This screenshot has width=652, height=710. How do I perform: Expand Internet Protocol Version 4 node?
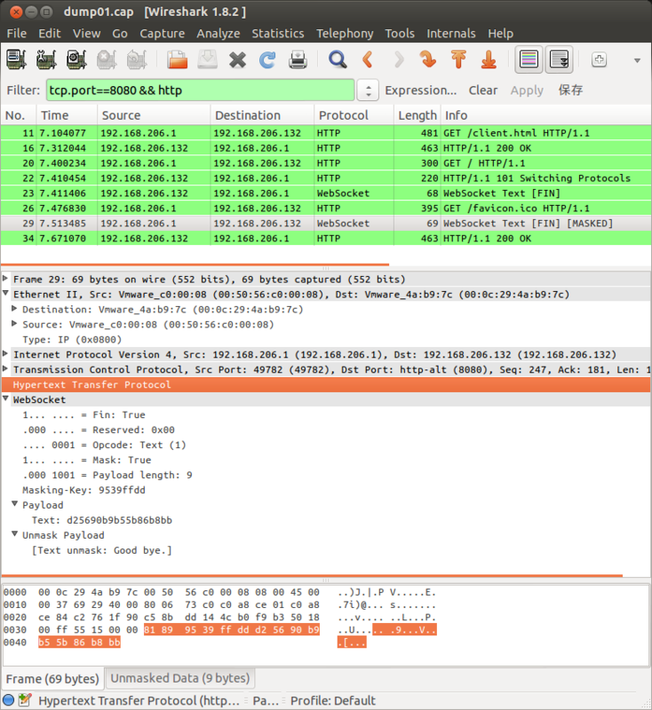pyautogui.click(x=5, y=353)
